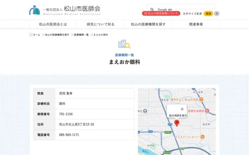Click the medical institution building icon
The image size is (249, 155).
coord(124,44)
